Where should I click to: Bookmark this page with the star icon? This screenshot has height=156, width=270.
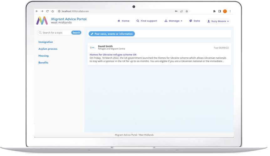point(187,11)
